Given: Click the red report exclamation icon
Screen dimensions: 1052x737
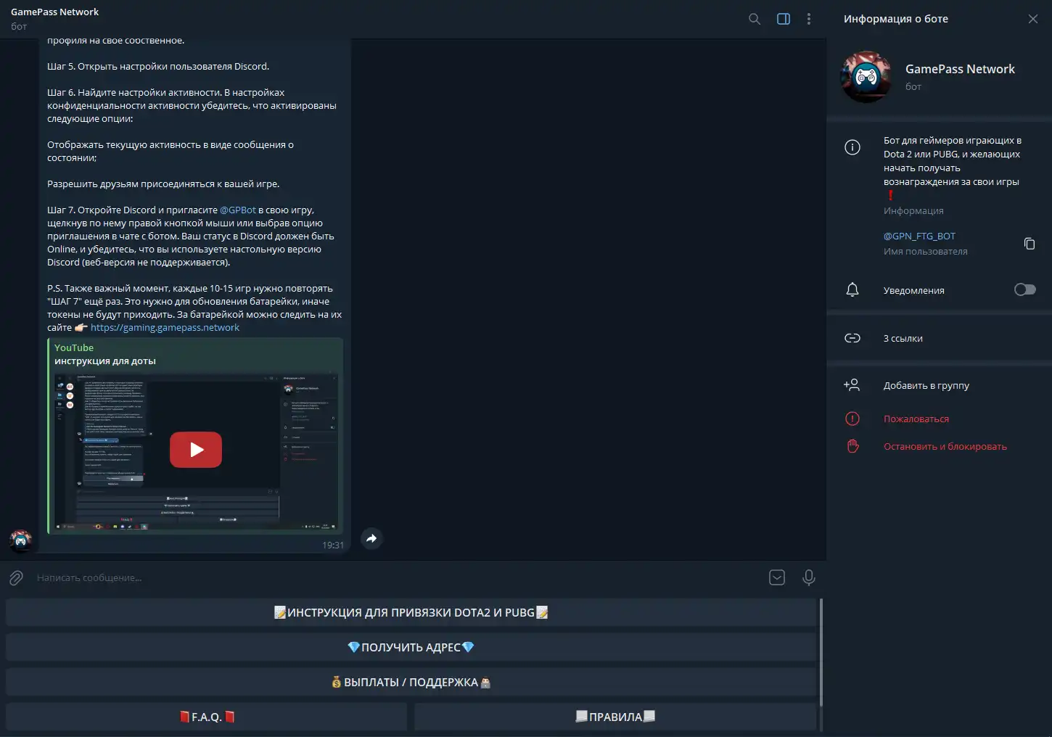Looking at the screenshot, I should coord(852,419).
